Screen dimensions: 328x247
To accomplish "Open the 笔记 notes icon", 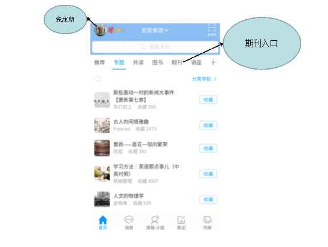I will click(x=181, y=222).
